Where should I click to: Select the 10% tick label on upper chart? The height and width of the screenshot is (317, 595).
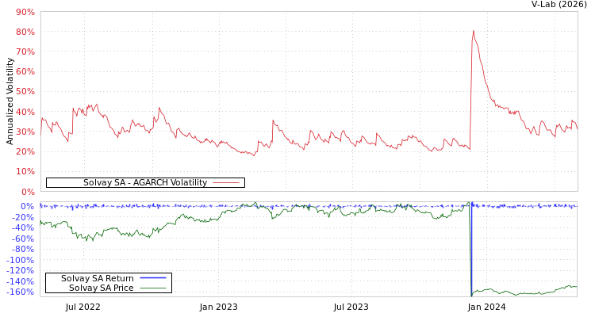[x=25, y=171]
